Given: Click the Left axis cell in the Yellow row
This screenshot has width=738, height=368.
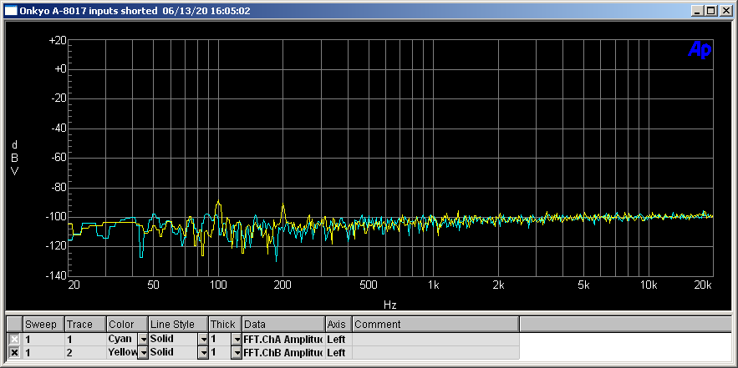Looking at the screenshot, I should [x=338, y=352].
